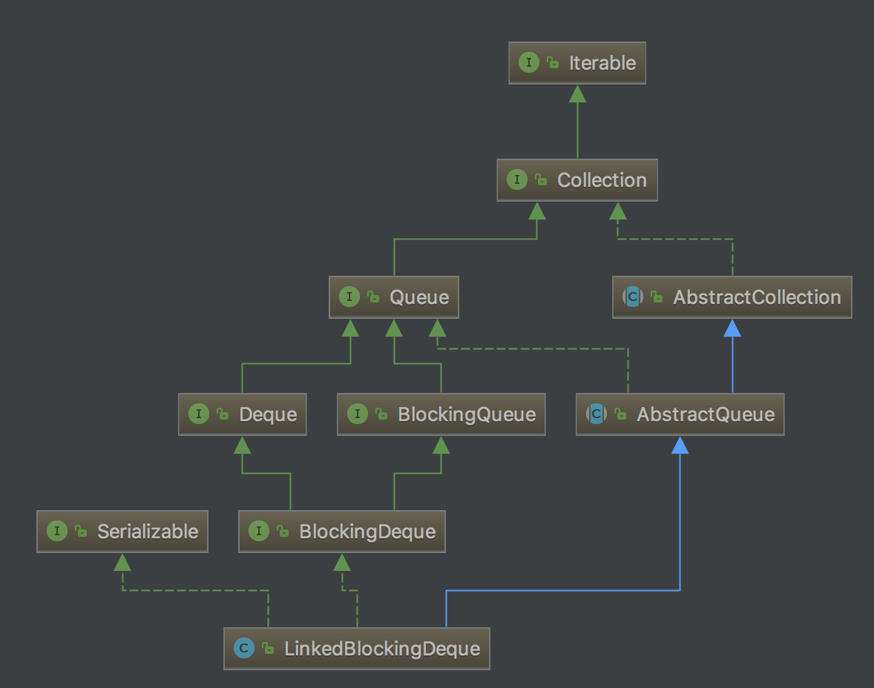Viewport: 874px width, 688px height.
Task: Select the BlockingDeque node label
Action: 367,532
